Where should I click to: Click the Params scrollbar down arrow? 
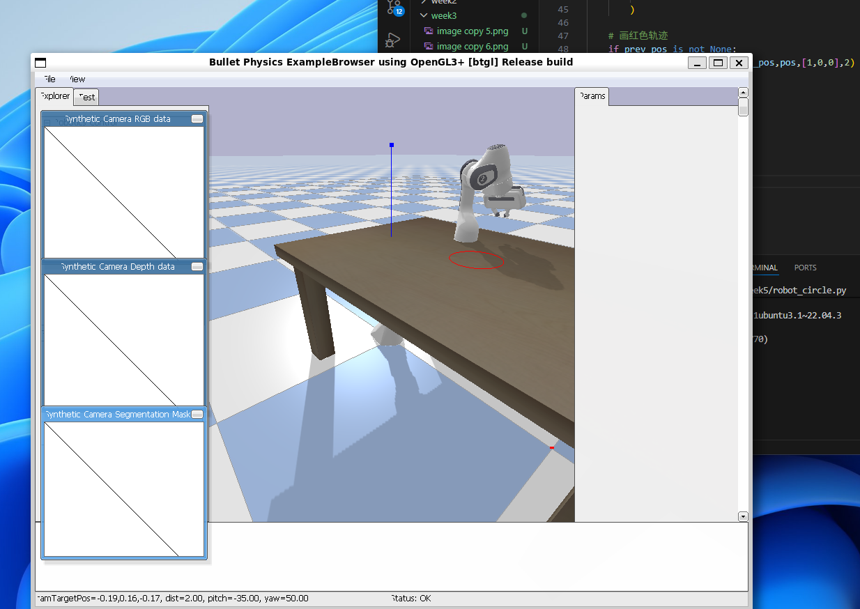[x=743, y=517]
